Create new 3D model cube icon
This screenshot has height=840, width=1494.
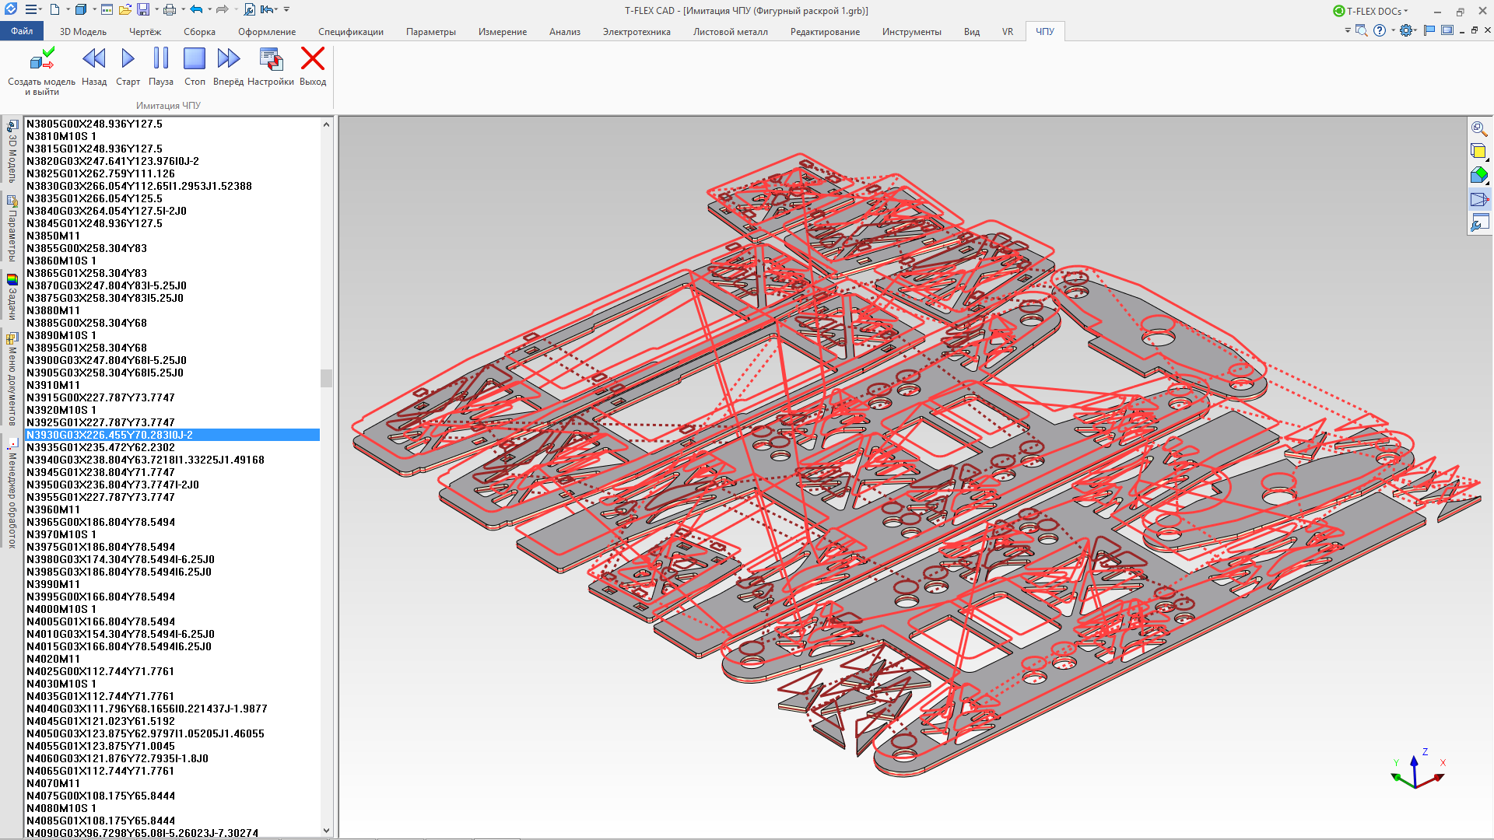pos(81,9)
